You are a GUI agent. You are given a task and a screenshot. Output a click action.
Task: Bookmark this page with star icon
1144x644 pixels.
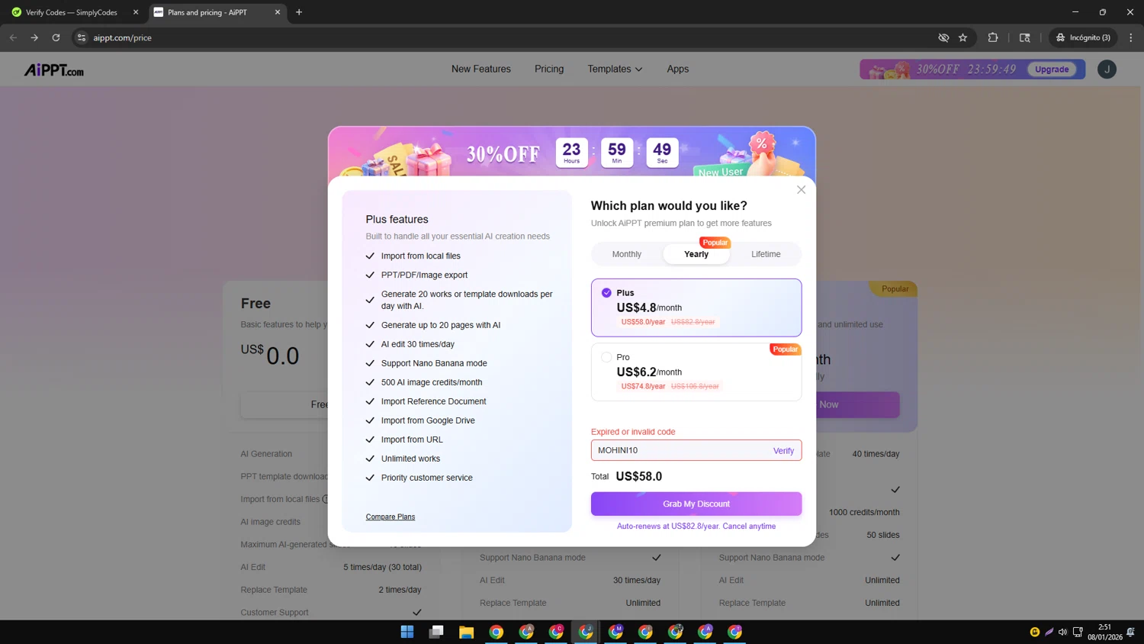[x=962, y=37]
